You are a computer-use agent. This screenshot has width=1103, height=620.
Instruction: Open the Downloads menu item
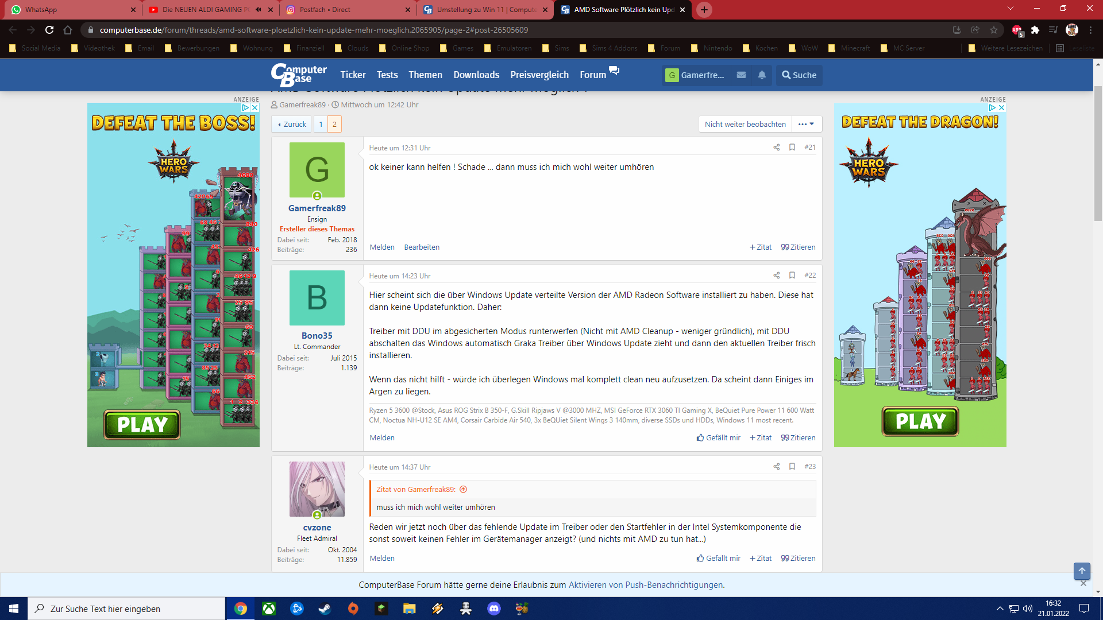coord(476,75)
